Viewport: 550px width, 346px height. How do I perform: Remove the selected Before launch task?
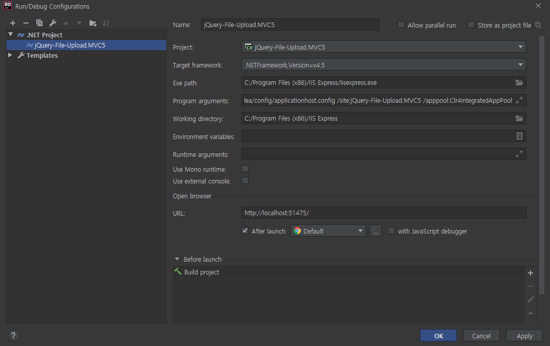[531, 286]
